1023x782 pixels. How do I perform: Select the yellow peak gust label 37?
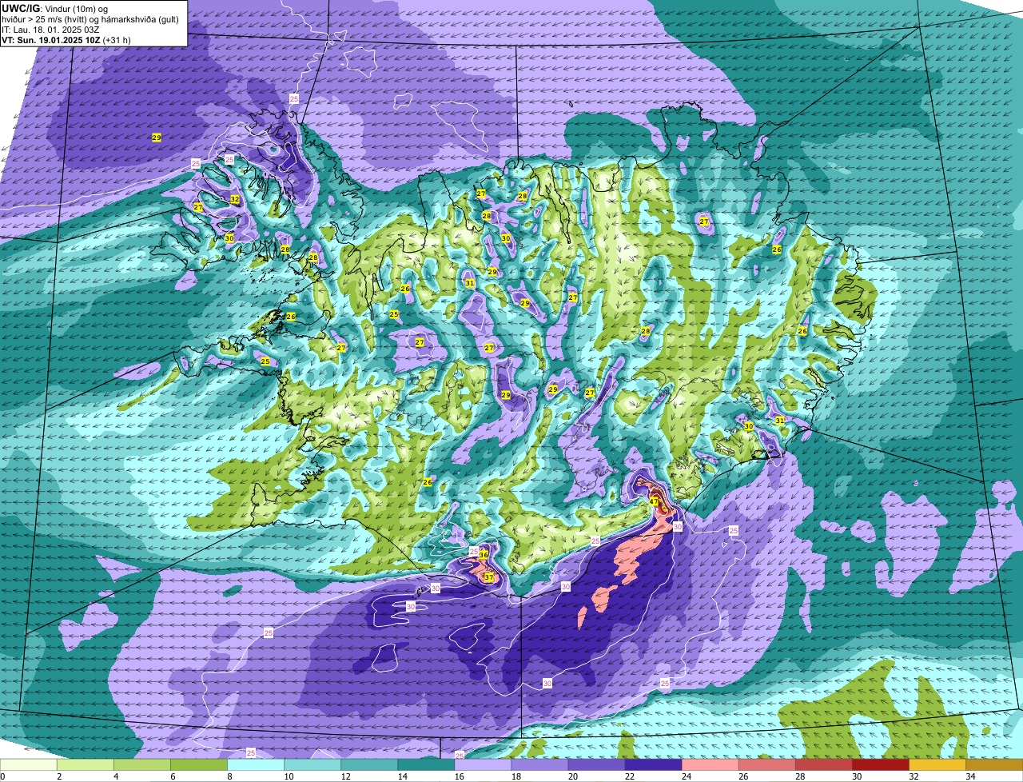coord(488,577)
